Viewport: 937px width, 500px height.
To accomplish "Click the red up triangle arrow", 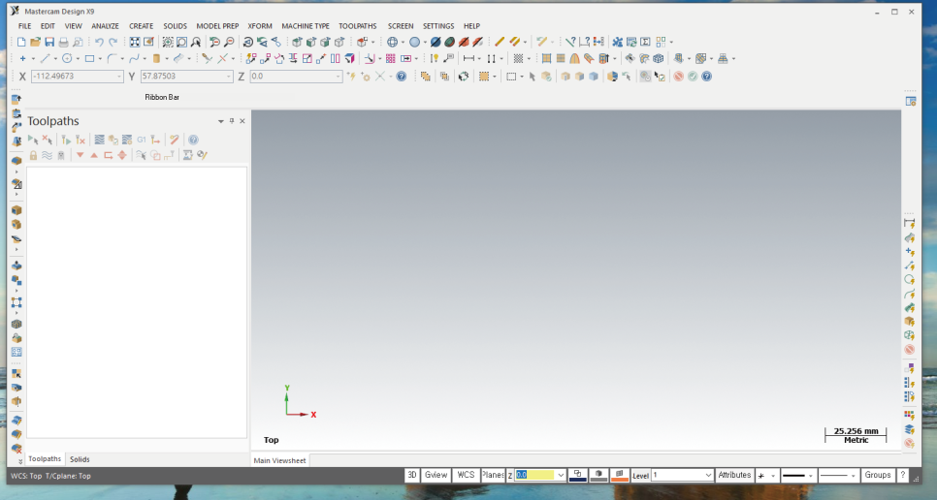I will click(x=94, y=155).
